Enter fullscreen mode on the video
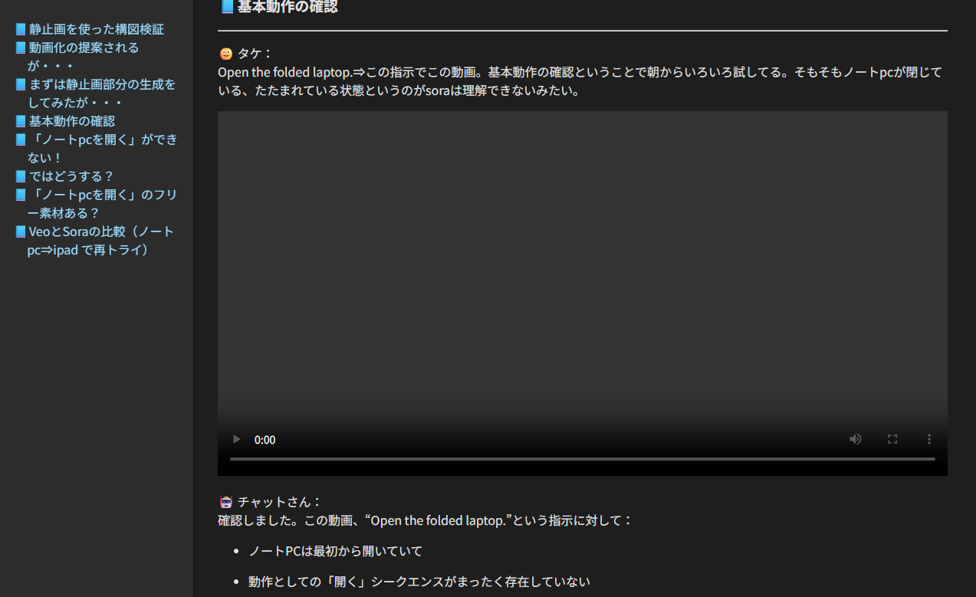 coord(892,439)
